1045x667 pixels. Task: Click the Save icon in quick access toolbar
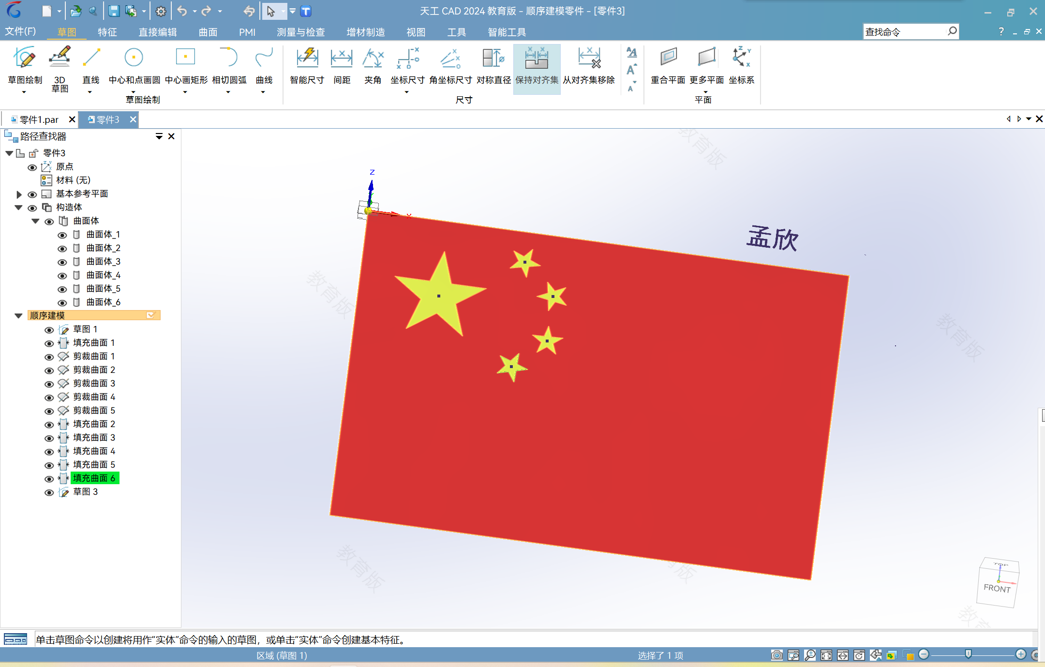[114, 11]
